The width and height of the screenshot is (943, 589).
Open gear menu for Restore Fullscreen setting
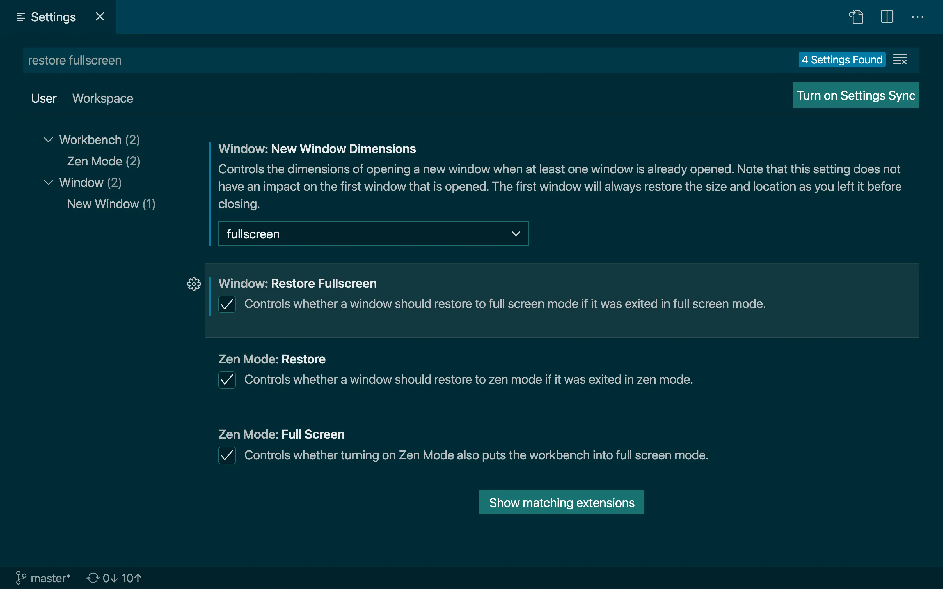(194, 284)
